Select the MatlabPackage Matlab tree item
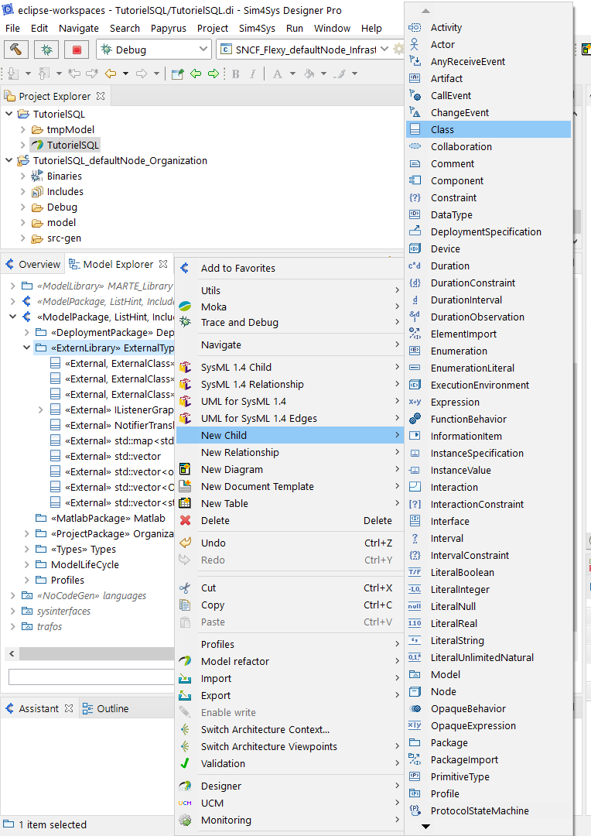591x836 pixels. (x=101, y=518)
